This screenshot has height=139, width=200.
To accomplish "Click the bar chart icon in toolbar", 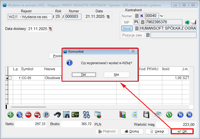I will pos(123,115).
